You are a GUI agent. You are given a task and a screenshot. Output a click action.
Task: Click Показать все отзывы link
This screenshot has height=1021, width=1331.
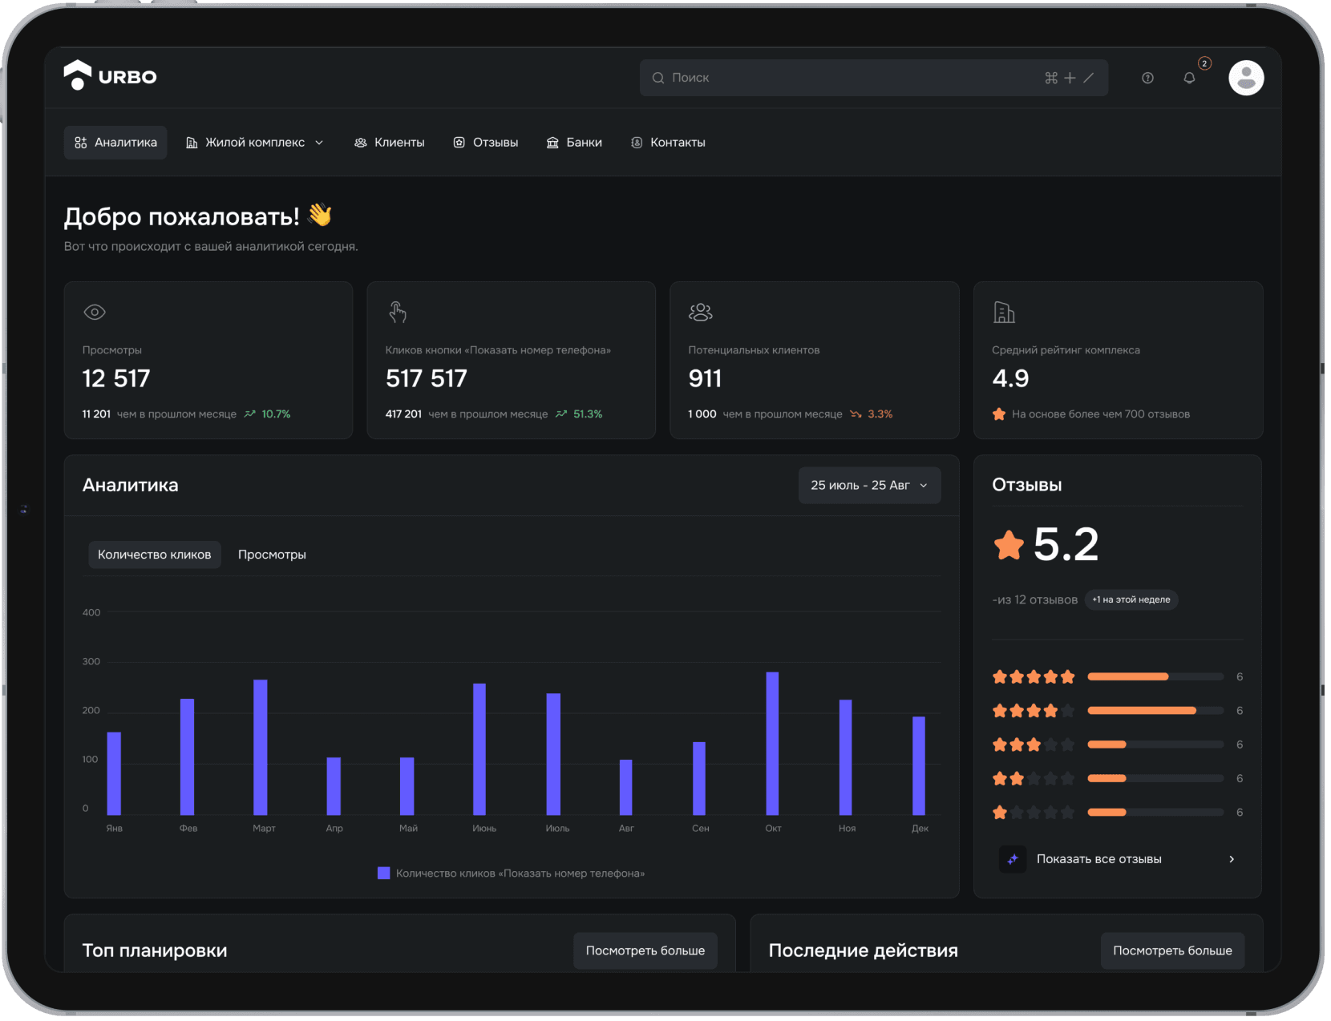click(x=1099, y=859)
